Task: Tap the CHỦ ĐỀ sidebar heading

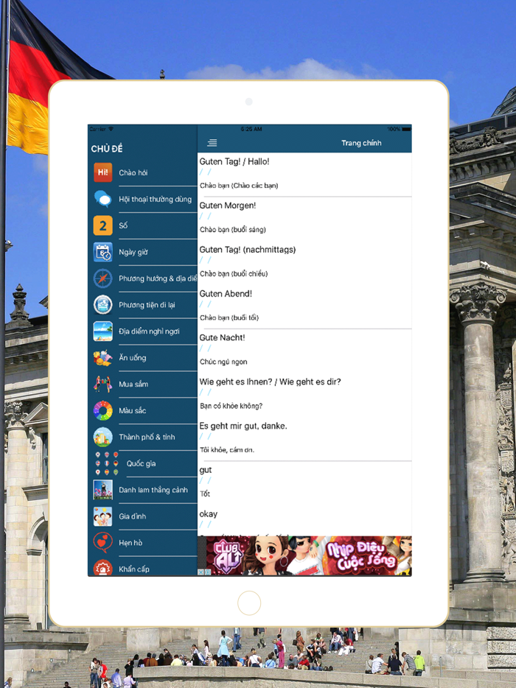Action: (x=107, y=149)
